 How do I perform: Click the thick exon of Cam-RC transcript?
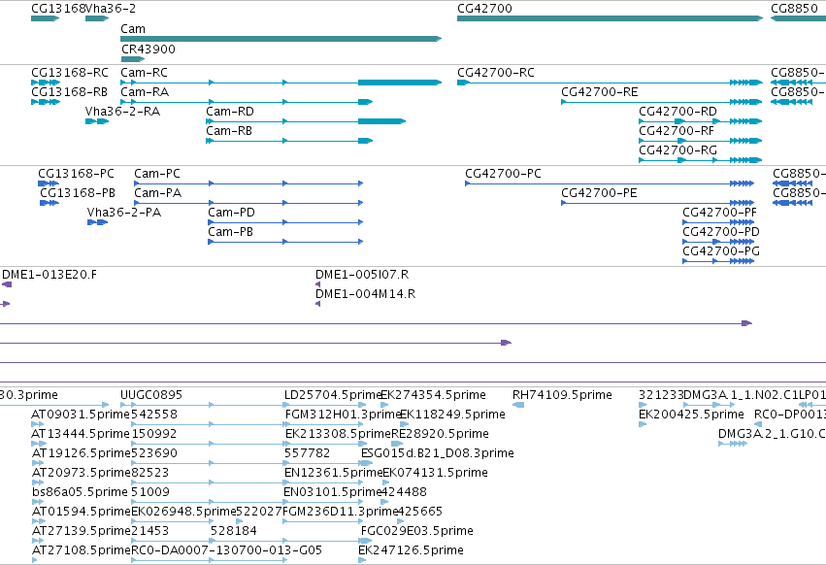(400, 83)
